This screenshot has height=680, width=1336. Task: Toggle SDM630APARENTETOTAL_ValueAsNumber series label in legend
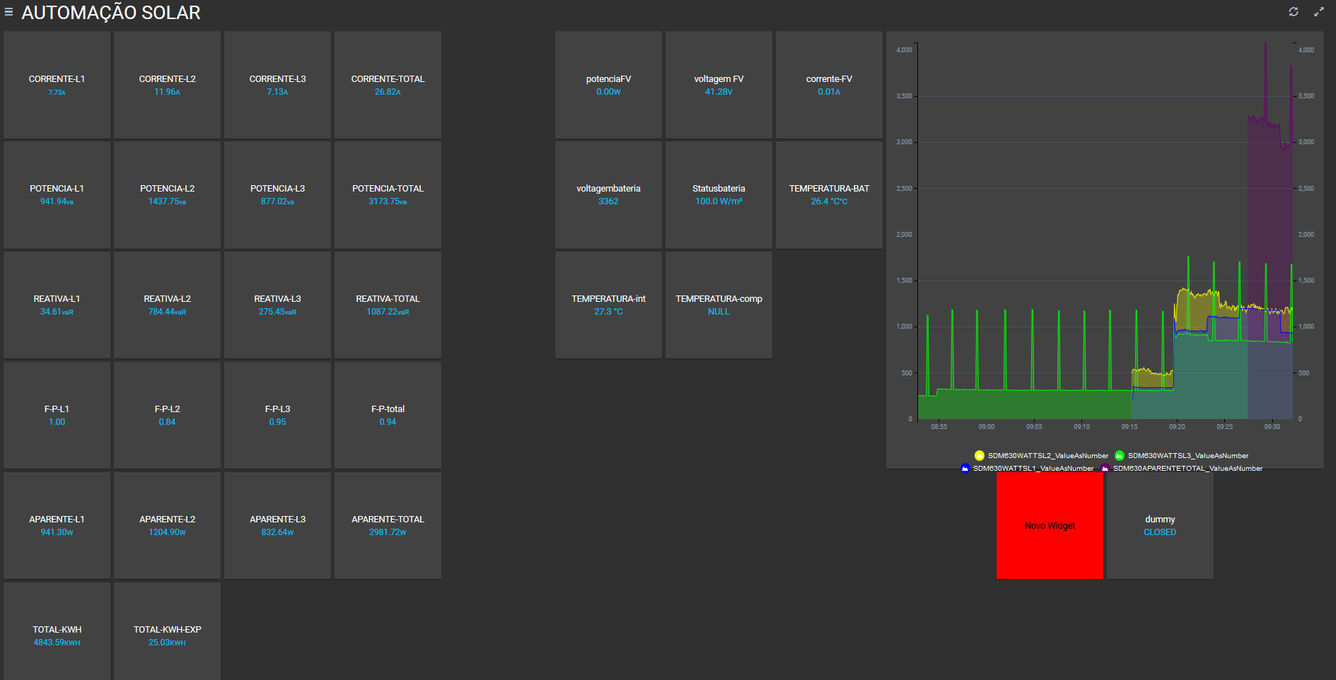1187,468
